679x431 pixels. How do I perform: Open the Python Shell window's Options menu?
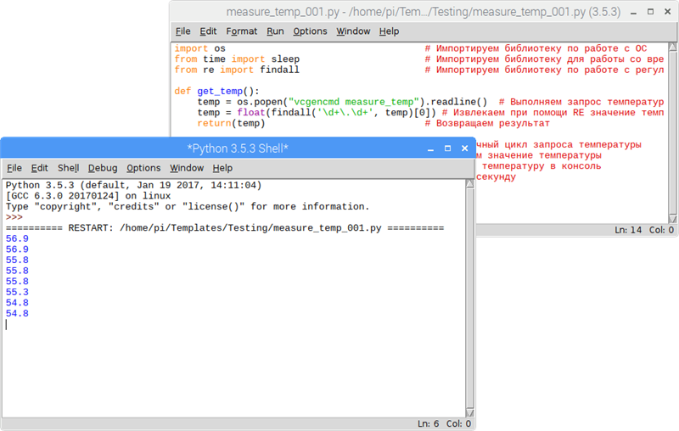coord(143,168)
